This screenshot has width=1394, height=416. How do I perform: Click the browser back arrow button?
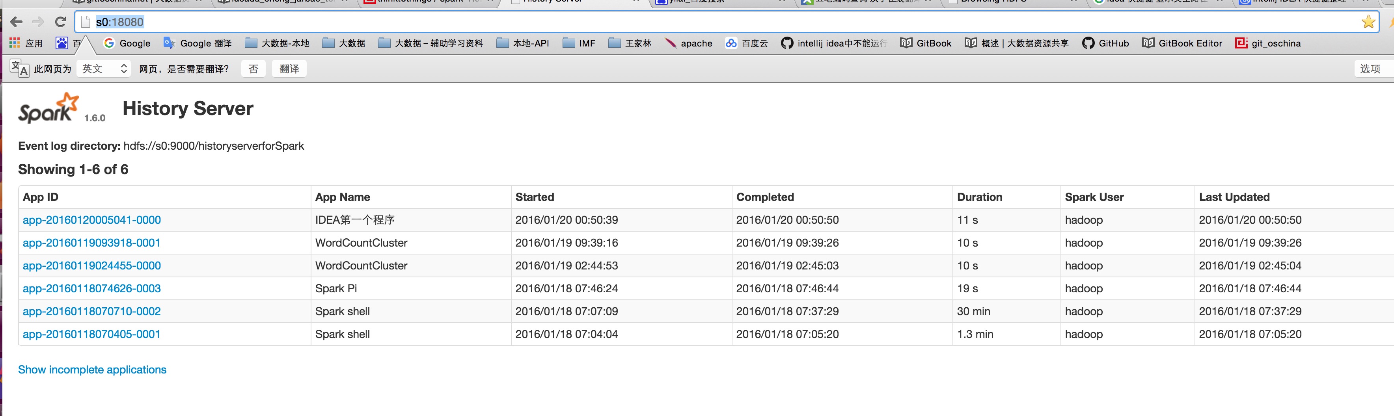point(16,22)
